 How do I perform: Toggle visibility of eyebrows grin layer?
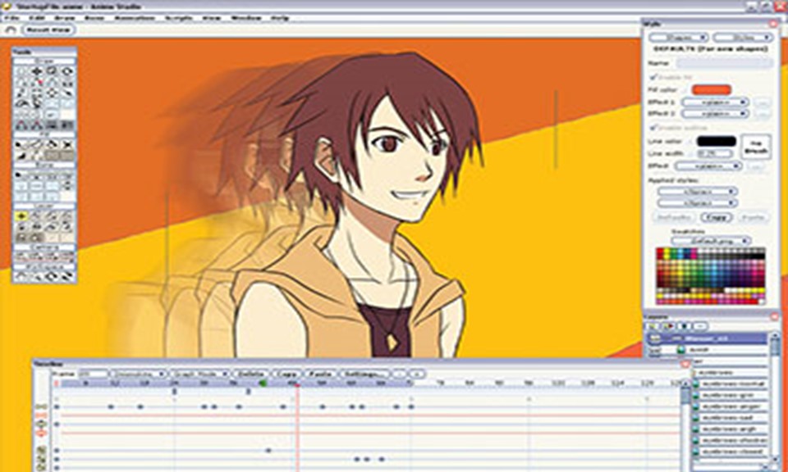tap(696, 395)
